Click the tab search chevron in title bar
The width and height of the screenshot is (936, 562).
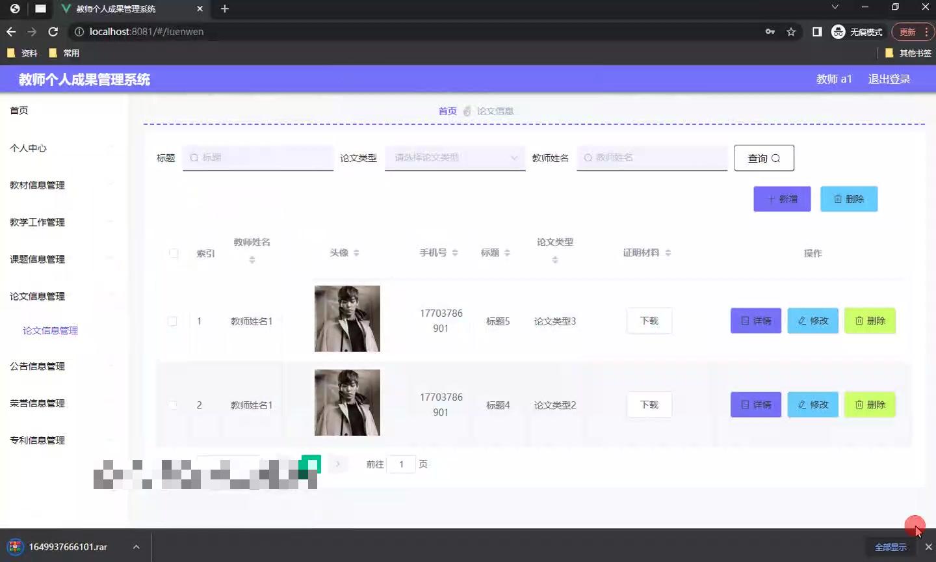pos(835,7)
